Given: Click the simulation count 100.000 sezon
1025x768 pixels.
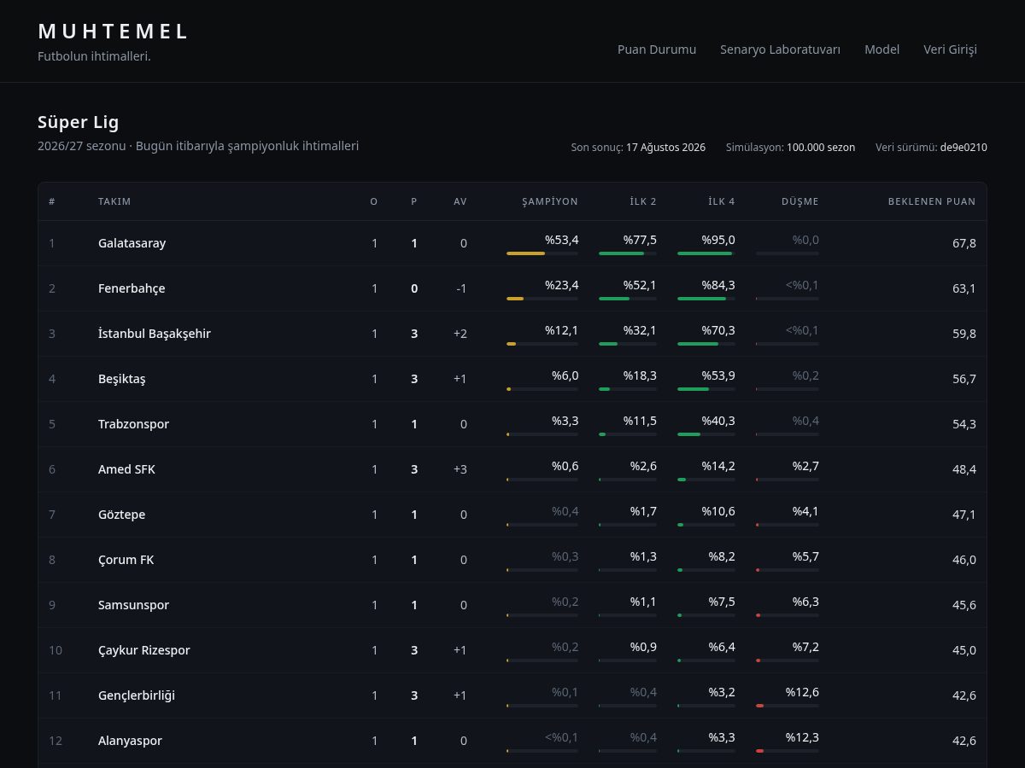Looking at the screenshot, I should pos(821,148).
